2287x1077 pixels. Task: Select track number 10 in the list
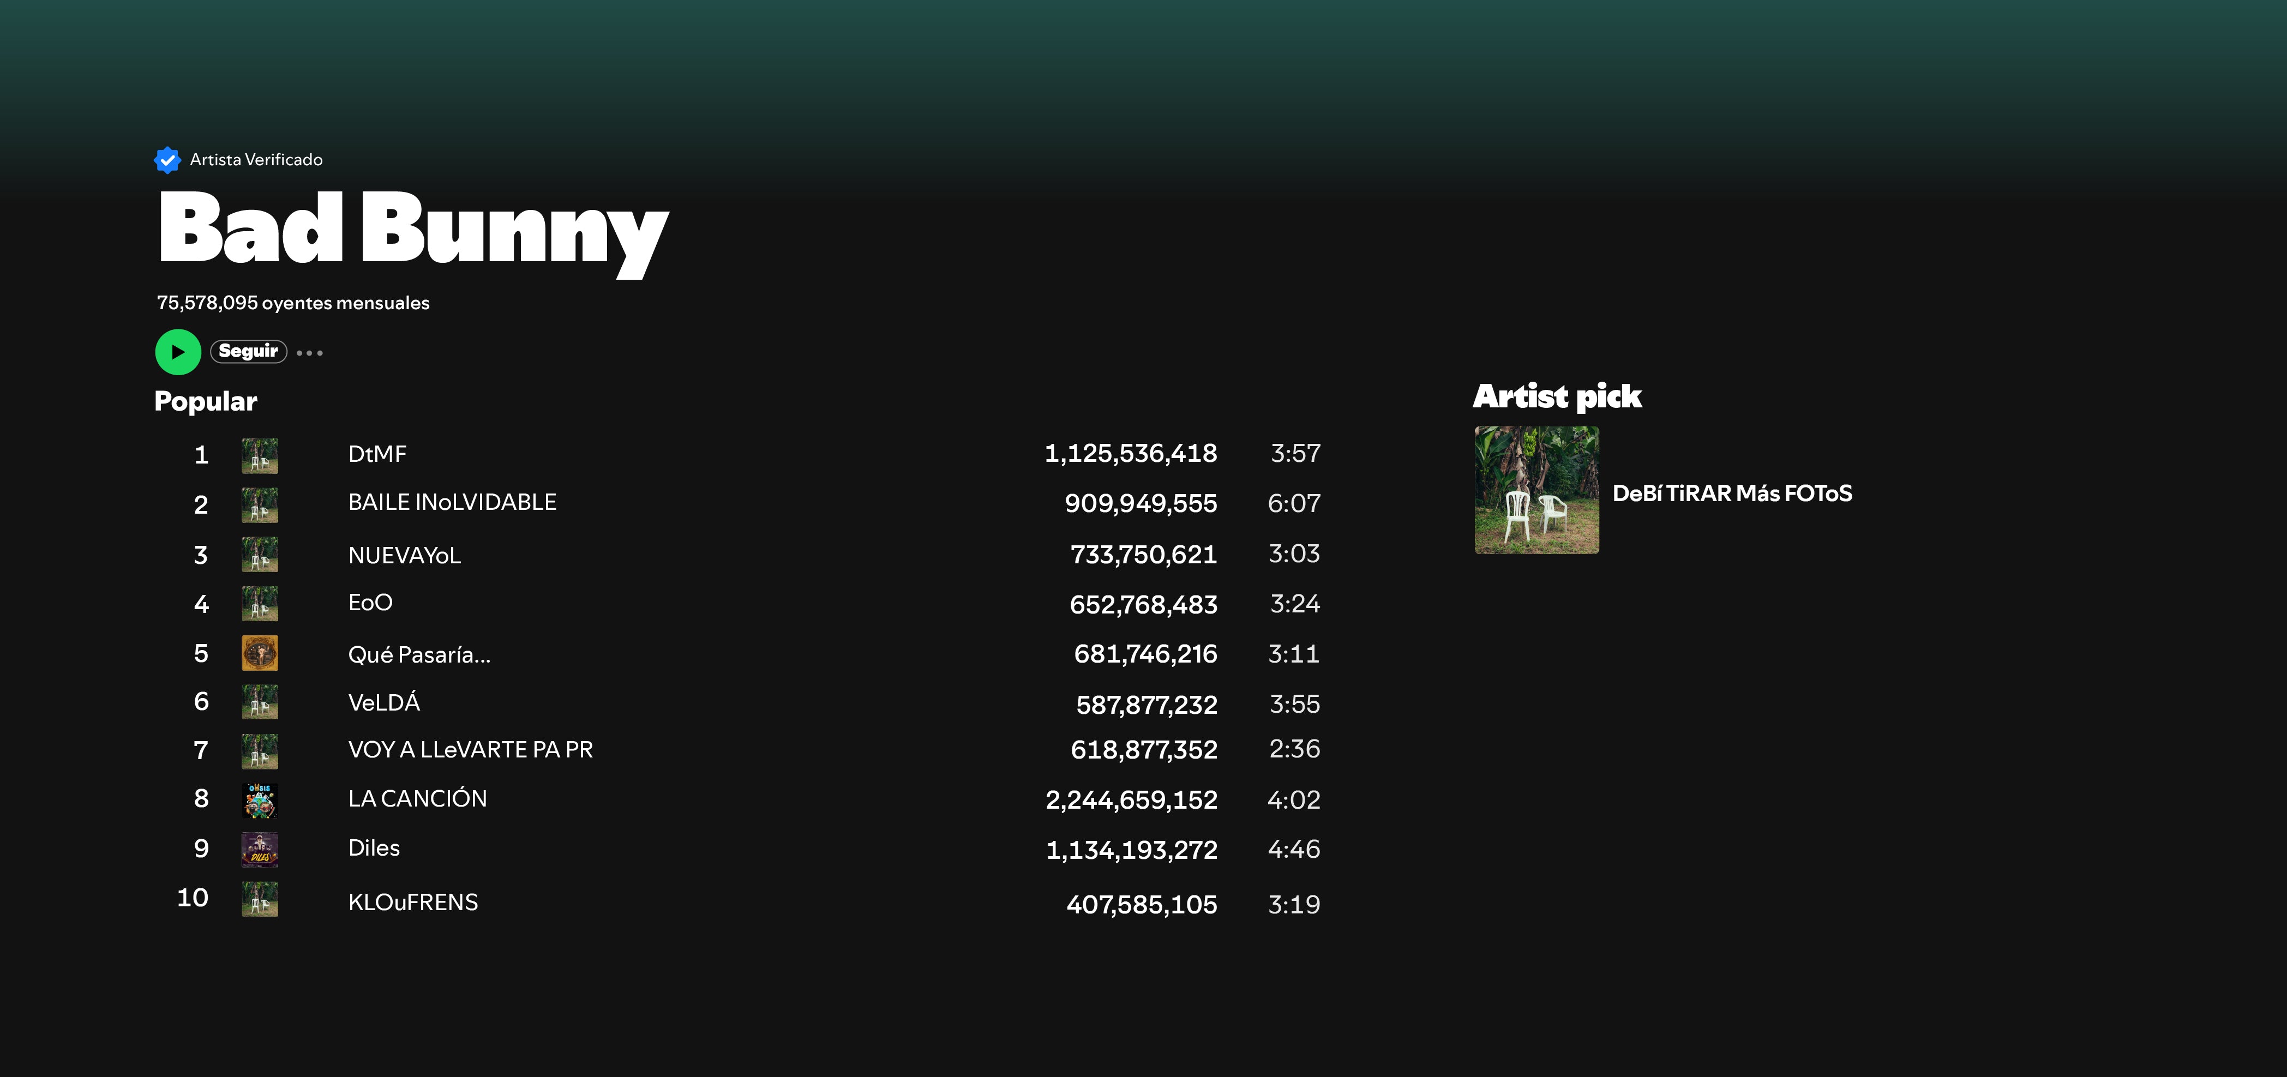[x=193, y=898]
